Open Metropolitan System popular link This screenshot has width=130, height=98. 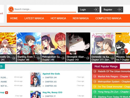click(114, 81)
